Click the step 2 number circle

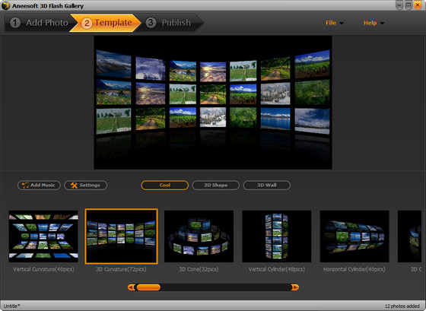coord(87,23)
